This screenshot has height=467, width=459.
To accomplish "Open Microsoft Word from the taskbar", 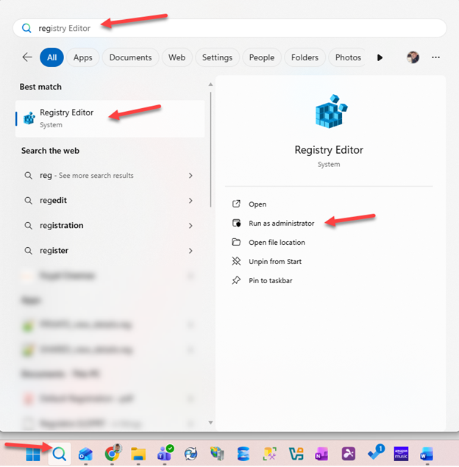I will pyautogui.click(x=427, y=454).
